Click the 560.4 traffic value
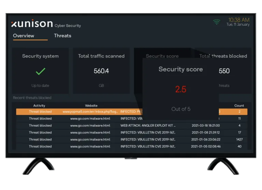 pos(101,71)
